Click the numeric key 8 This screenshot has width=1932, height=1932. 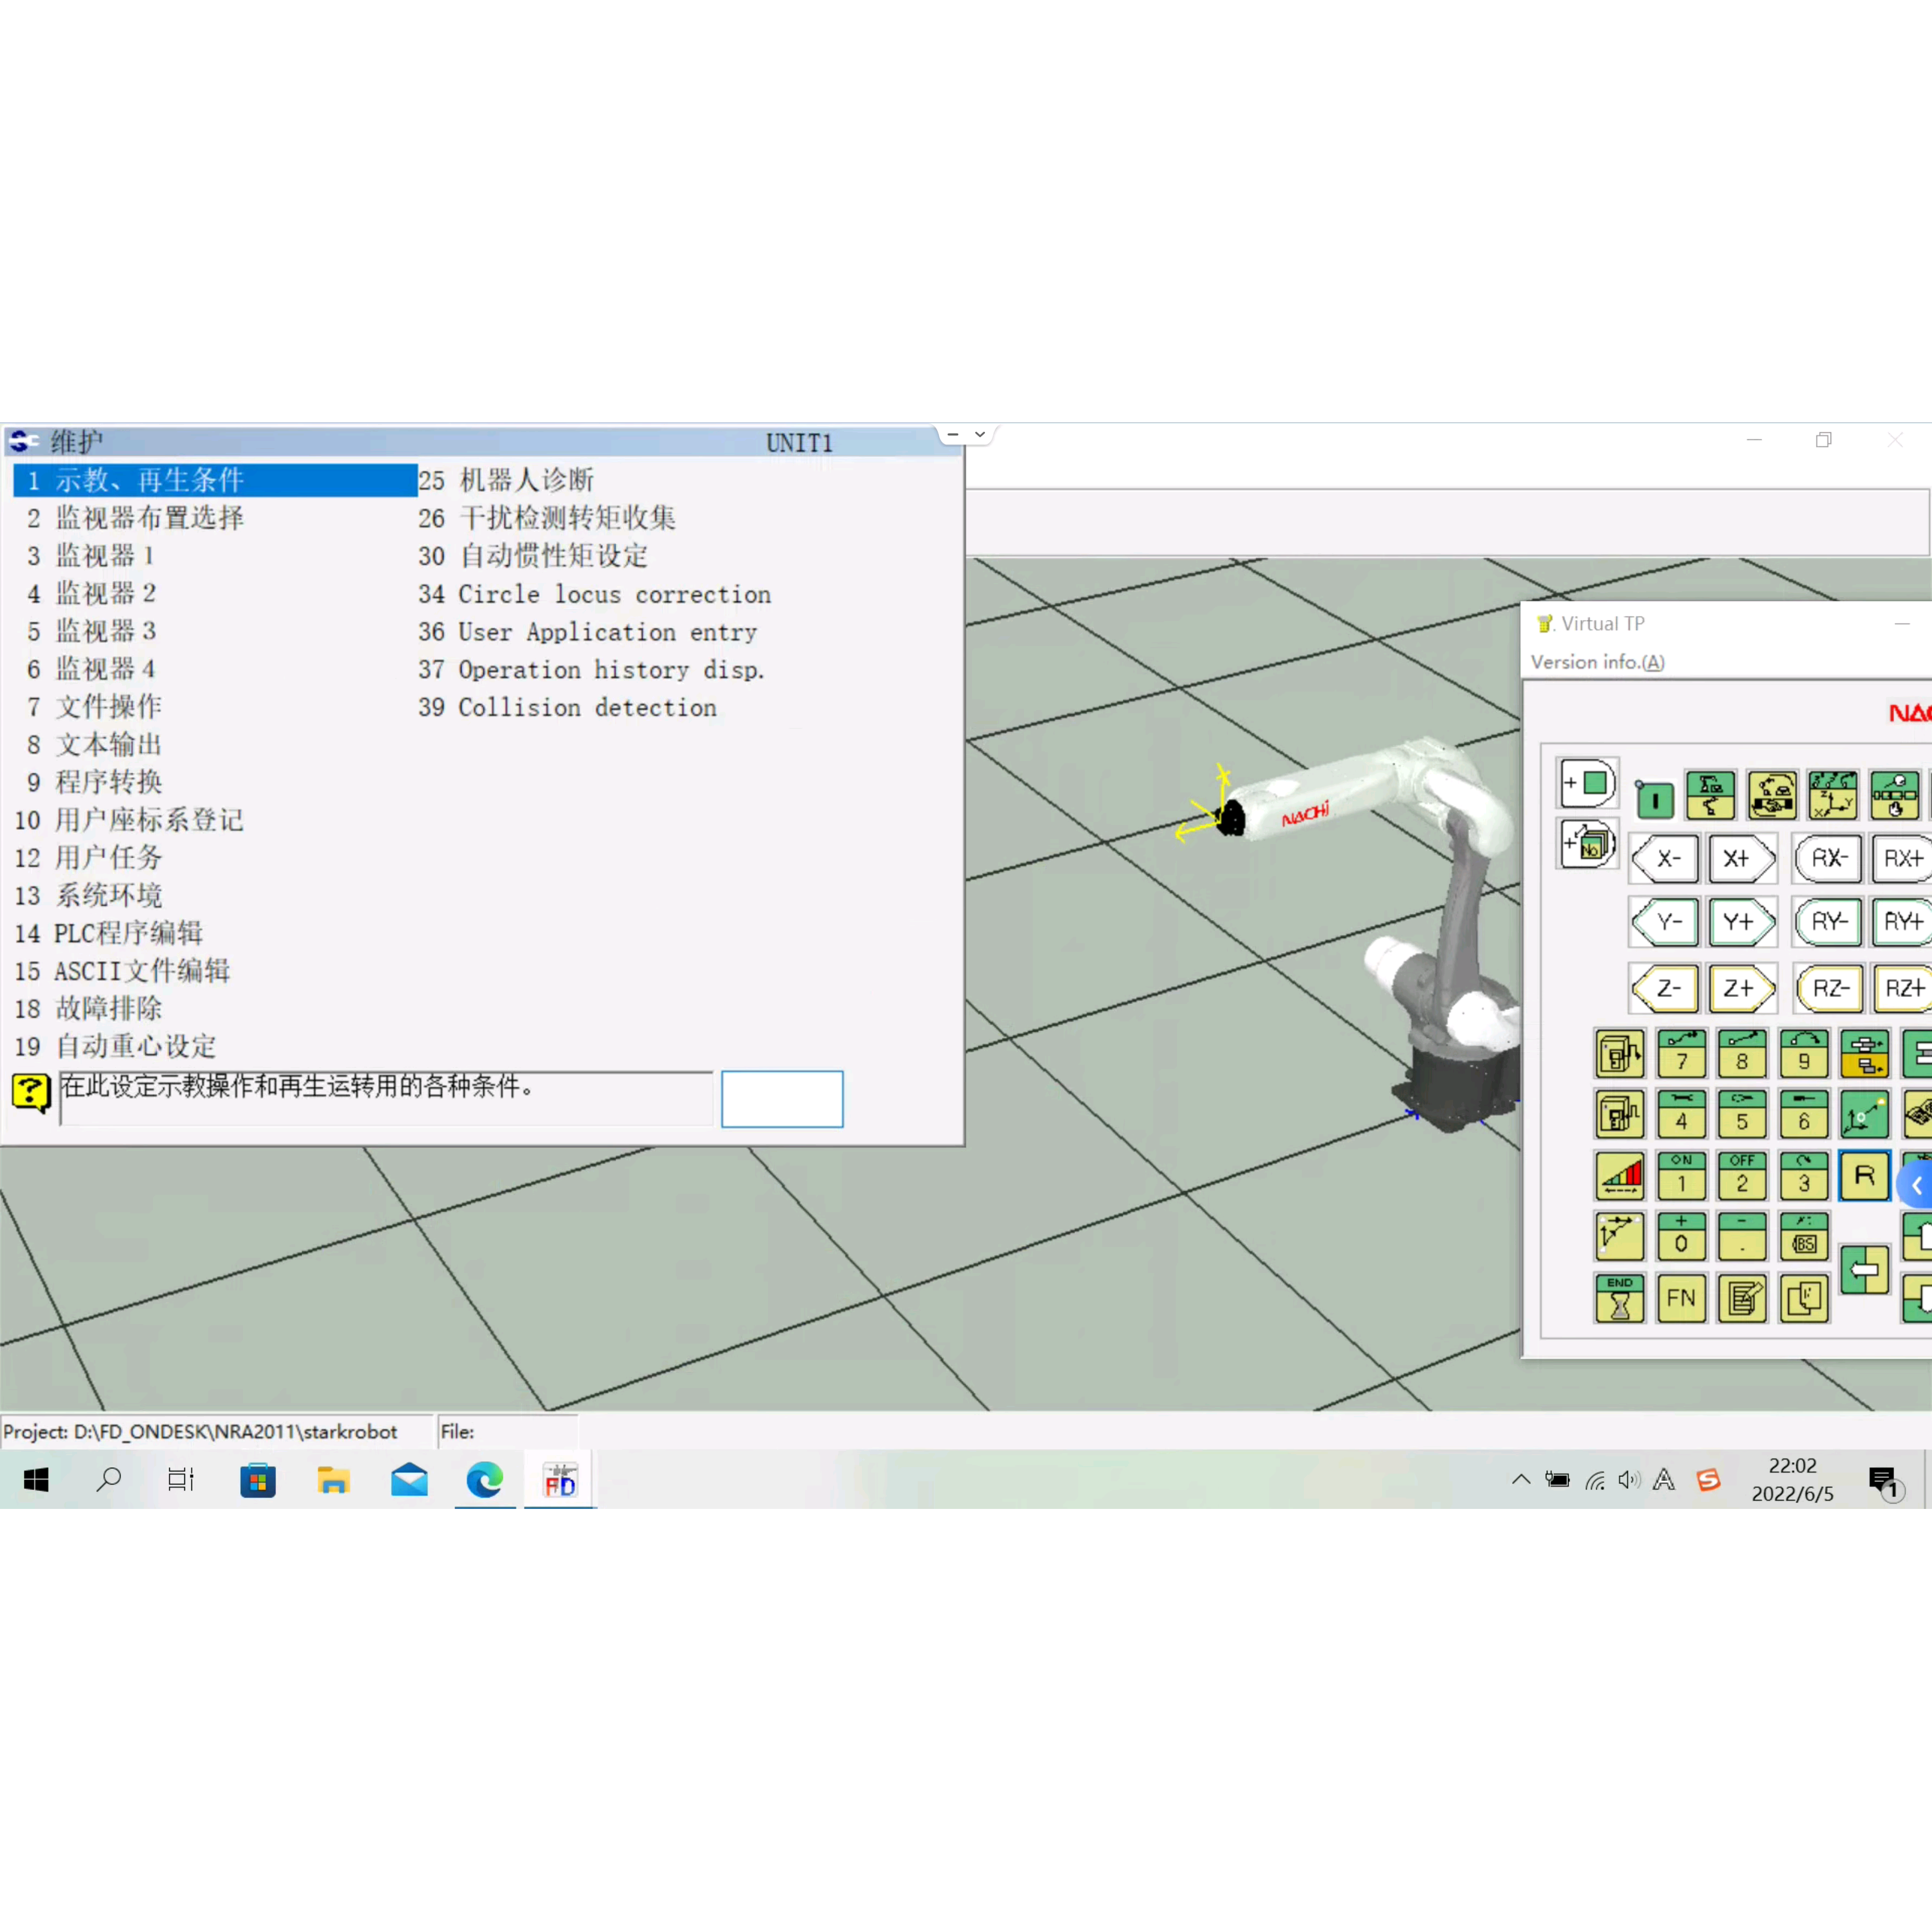click(1742, 1053)
